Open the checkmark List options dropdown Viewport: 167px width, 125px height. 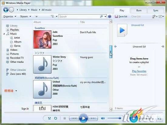(161, 16)
